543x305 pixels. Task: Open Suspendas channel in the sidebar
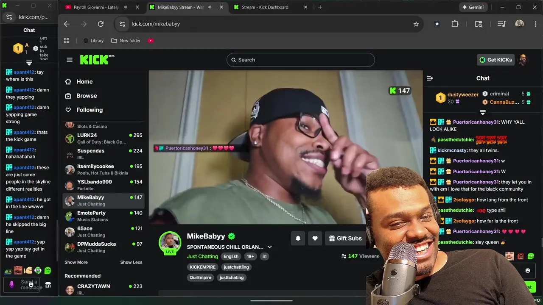(104, 154)
